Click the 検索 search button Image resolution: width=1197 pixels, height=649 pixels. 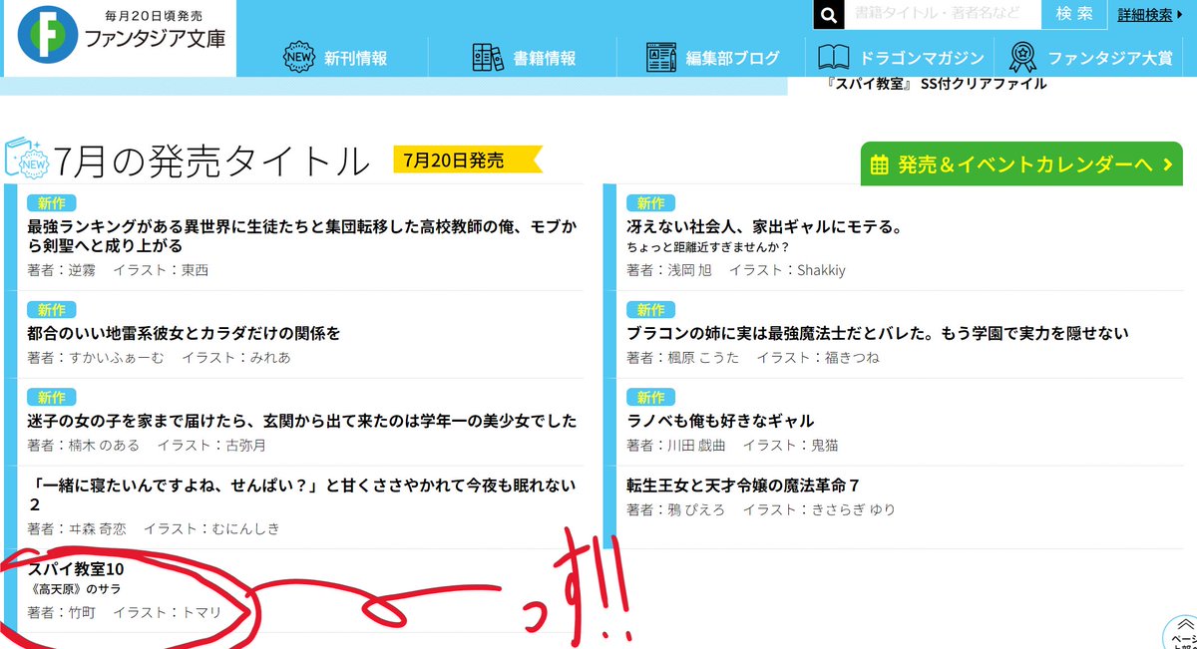coord(1074,14)
